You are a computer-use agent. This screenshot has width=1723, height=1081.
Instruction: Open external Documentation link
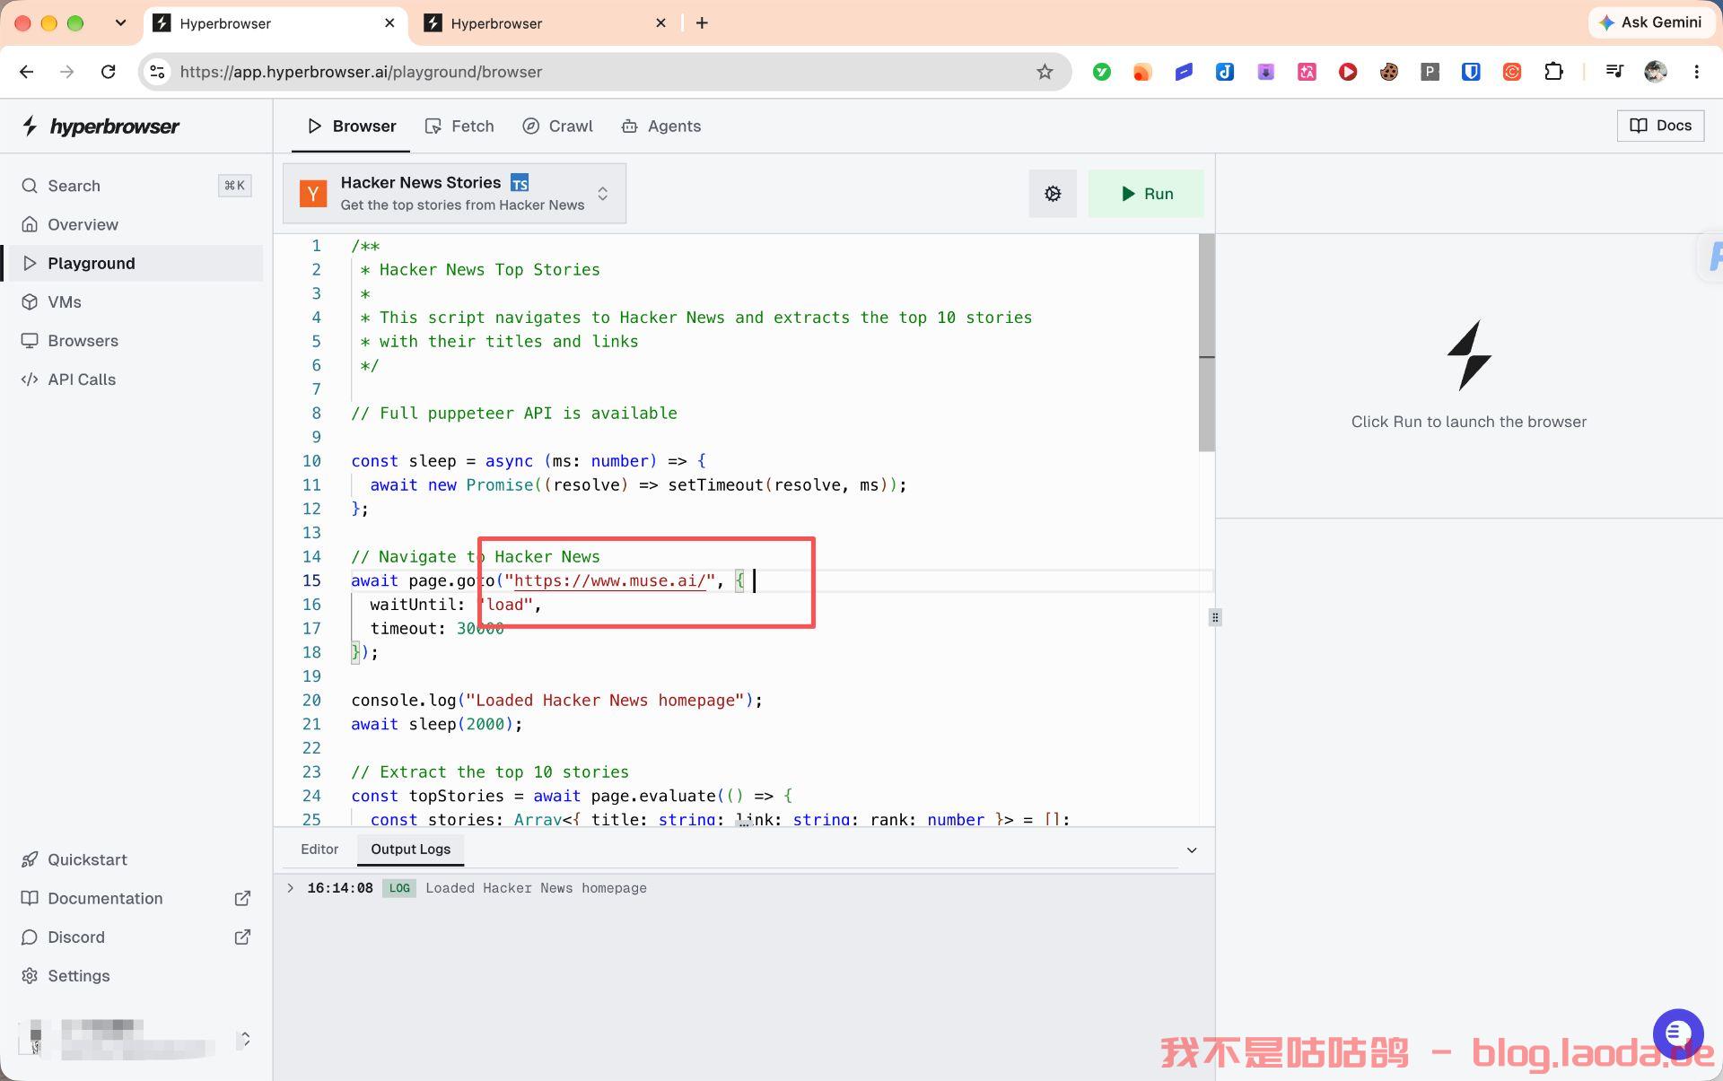pos(136,898)
